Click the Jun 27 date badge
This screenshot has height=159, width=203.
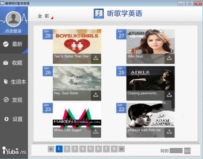(x=121, y=34)
